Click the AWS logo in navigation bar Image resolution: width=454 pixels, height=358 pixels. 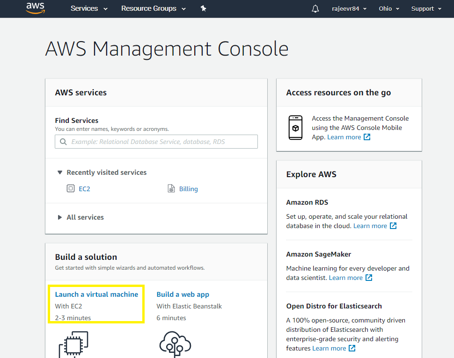coord(35,8)
